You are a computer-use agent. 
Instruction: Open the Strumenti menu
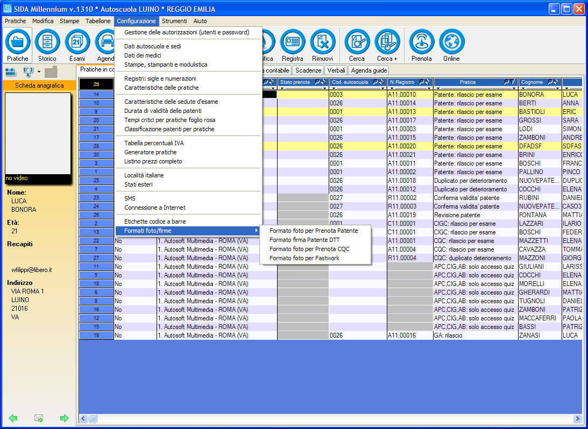[174, 21]
